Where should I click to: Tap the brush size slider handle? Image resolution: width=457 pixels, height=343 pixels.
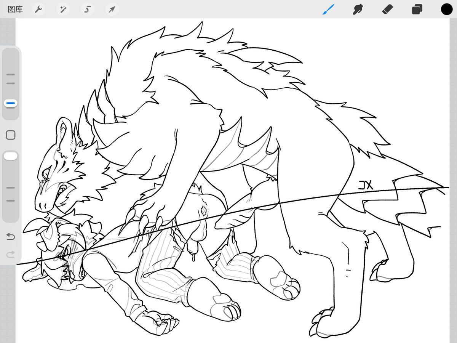coord(11,103)
